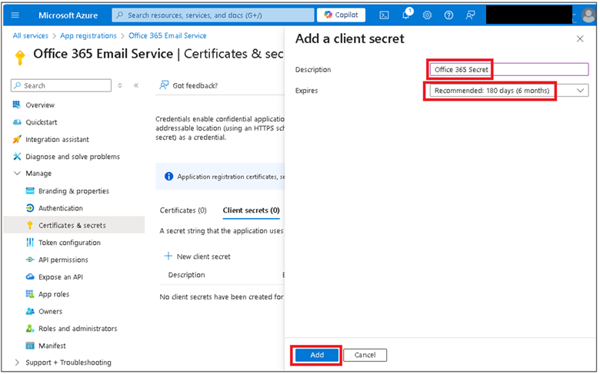Focus the sidebar Search field
Viewport: 600px width, 374px height.
point(62,85)
